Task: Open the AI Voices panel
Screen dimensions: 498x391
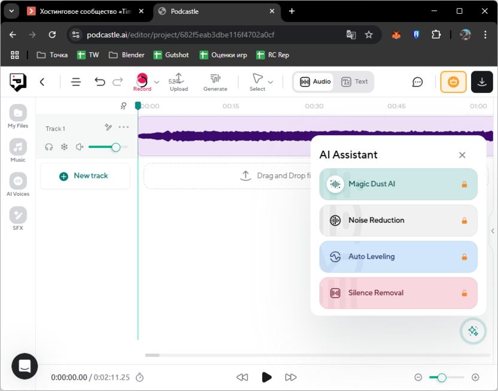Action: pyautogui.click(x=18, y=184)
